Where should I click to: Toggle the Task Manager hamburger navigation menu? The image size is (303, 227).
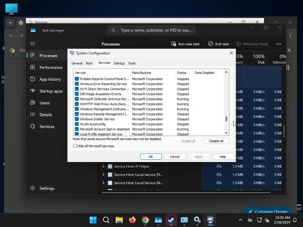[x=33, y=43]
